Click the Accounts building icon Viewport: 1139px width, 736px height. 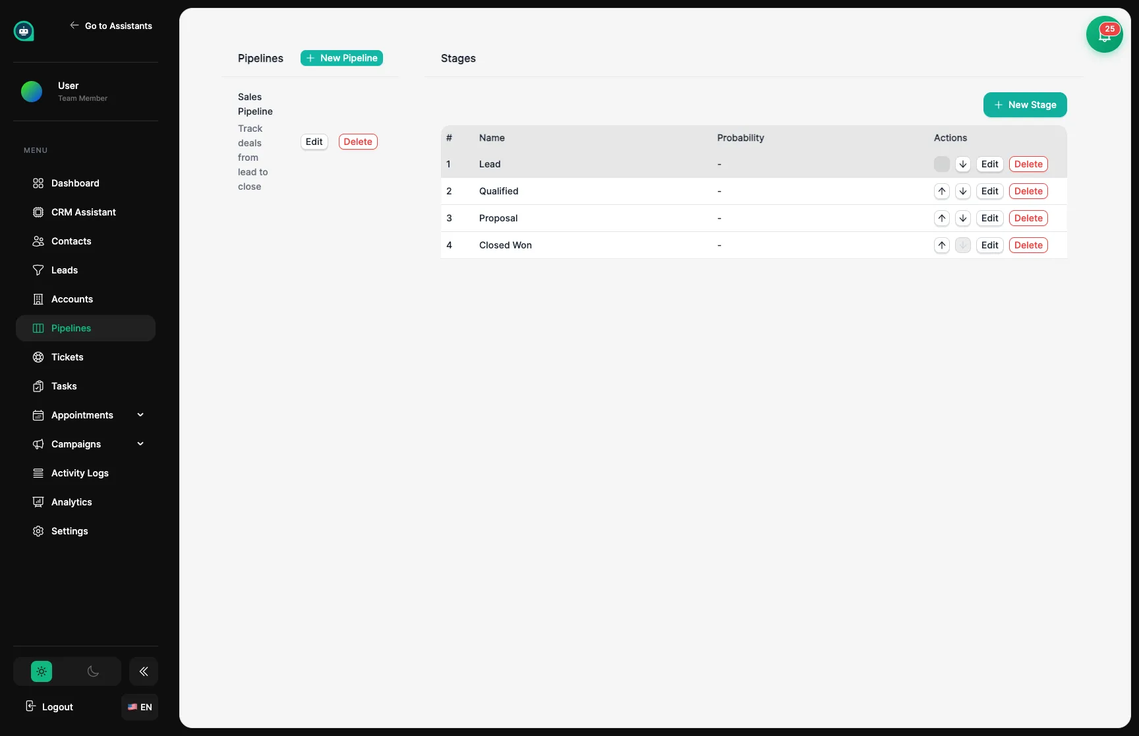[38, 299]
